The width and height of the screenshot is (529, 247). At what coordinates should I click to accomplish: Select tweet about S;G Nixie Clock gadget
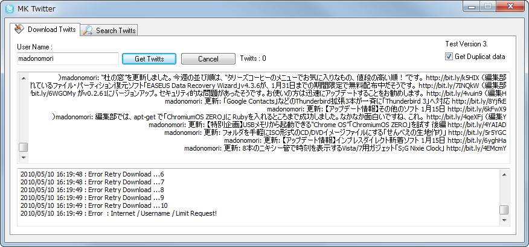coord(345,148)
